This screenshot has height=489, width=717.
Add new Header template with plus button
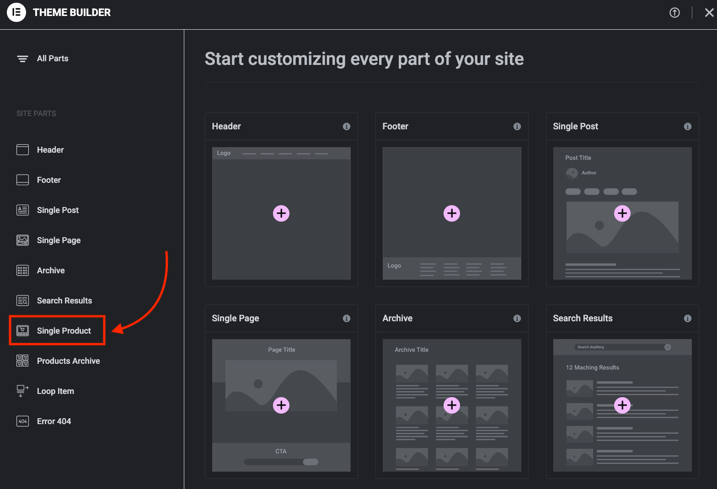[281, 213]
